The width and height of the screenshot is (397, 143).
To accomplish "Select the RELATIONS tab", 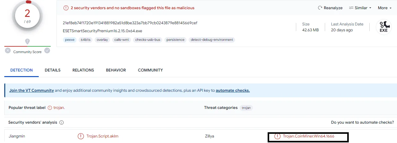I will point(83,70).
